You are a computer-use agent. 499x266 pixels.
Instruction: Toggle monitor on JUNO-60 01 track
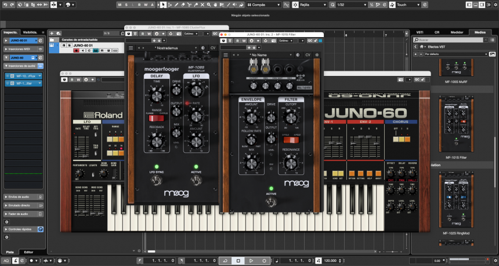pyautogui.click(x=83, y=50)
